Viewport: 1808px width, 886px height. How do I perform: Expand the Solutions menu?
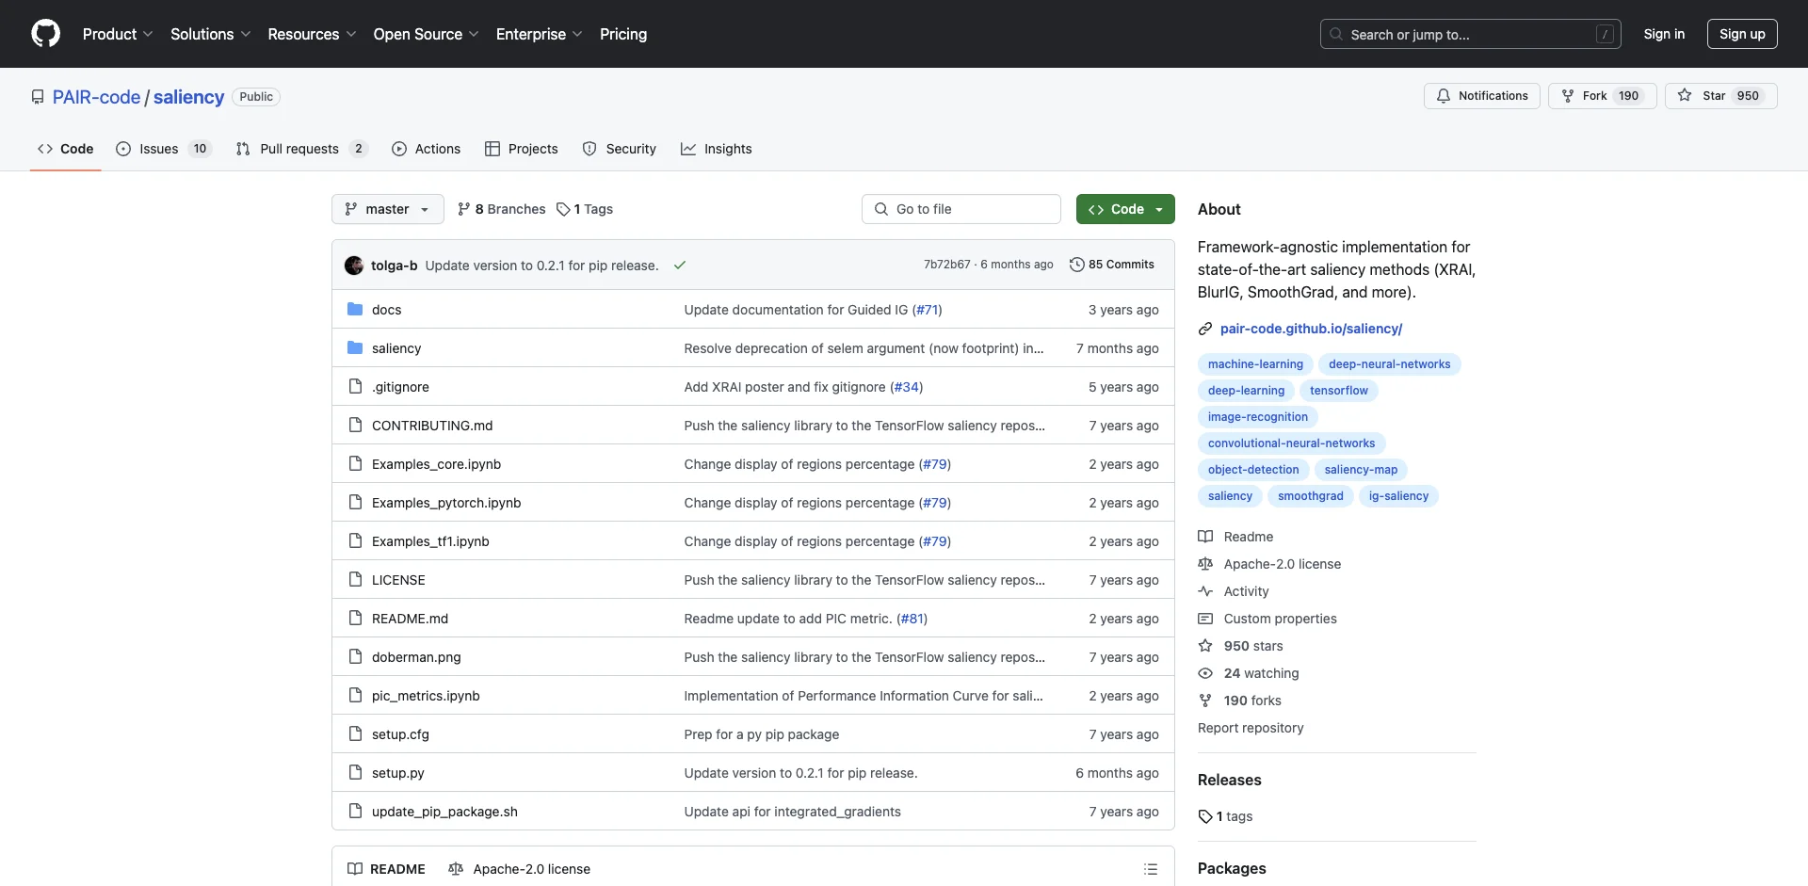[211, 34]
